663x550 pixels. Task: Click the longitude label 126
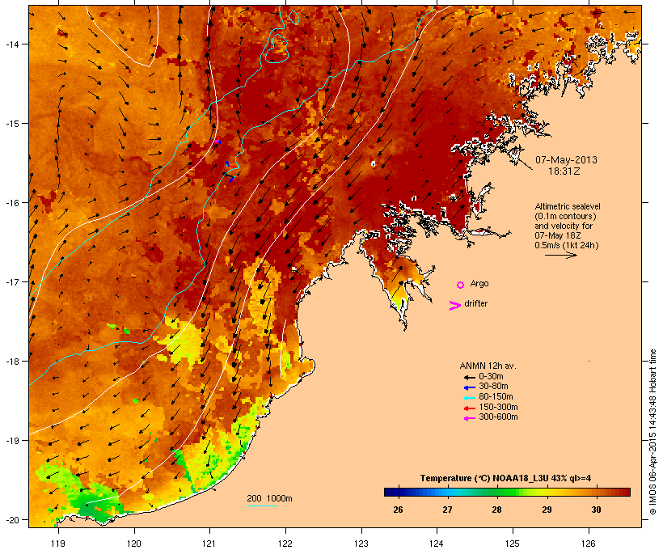coord(588,544)
